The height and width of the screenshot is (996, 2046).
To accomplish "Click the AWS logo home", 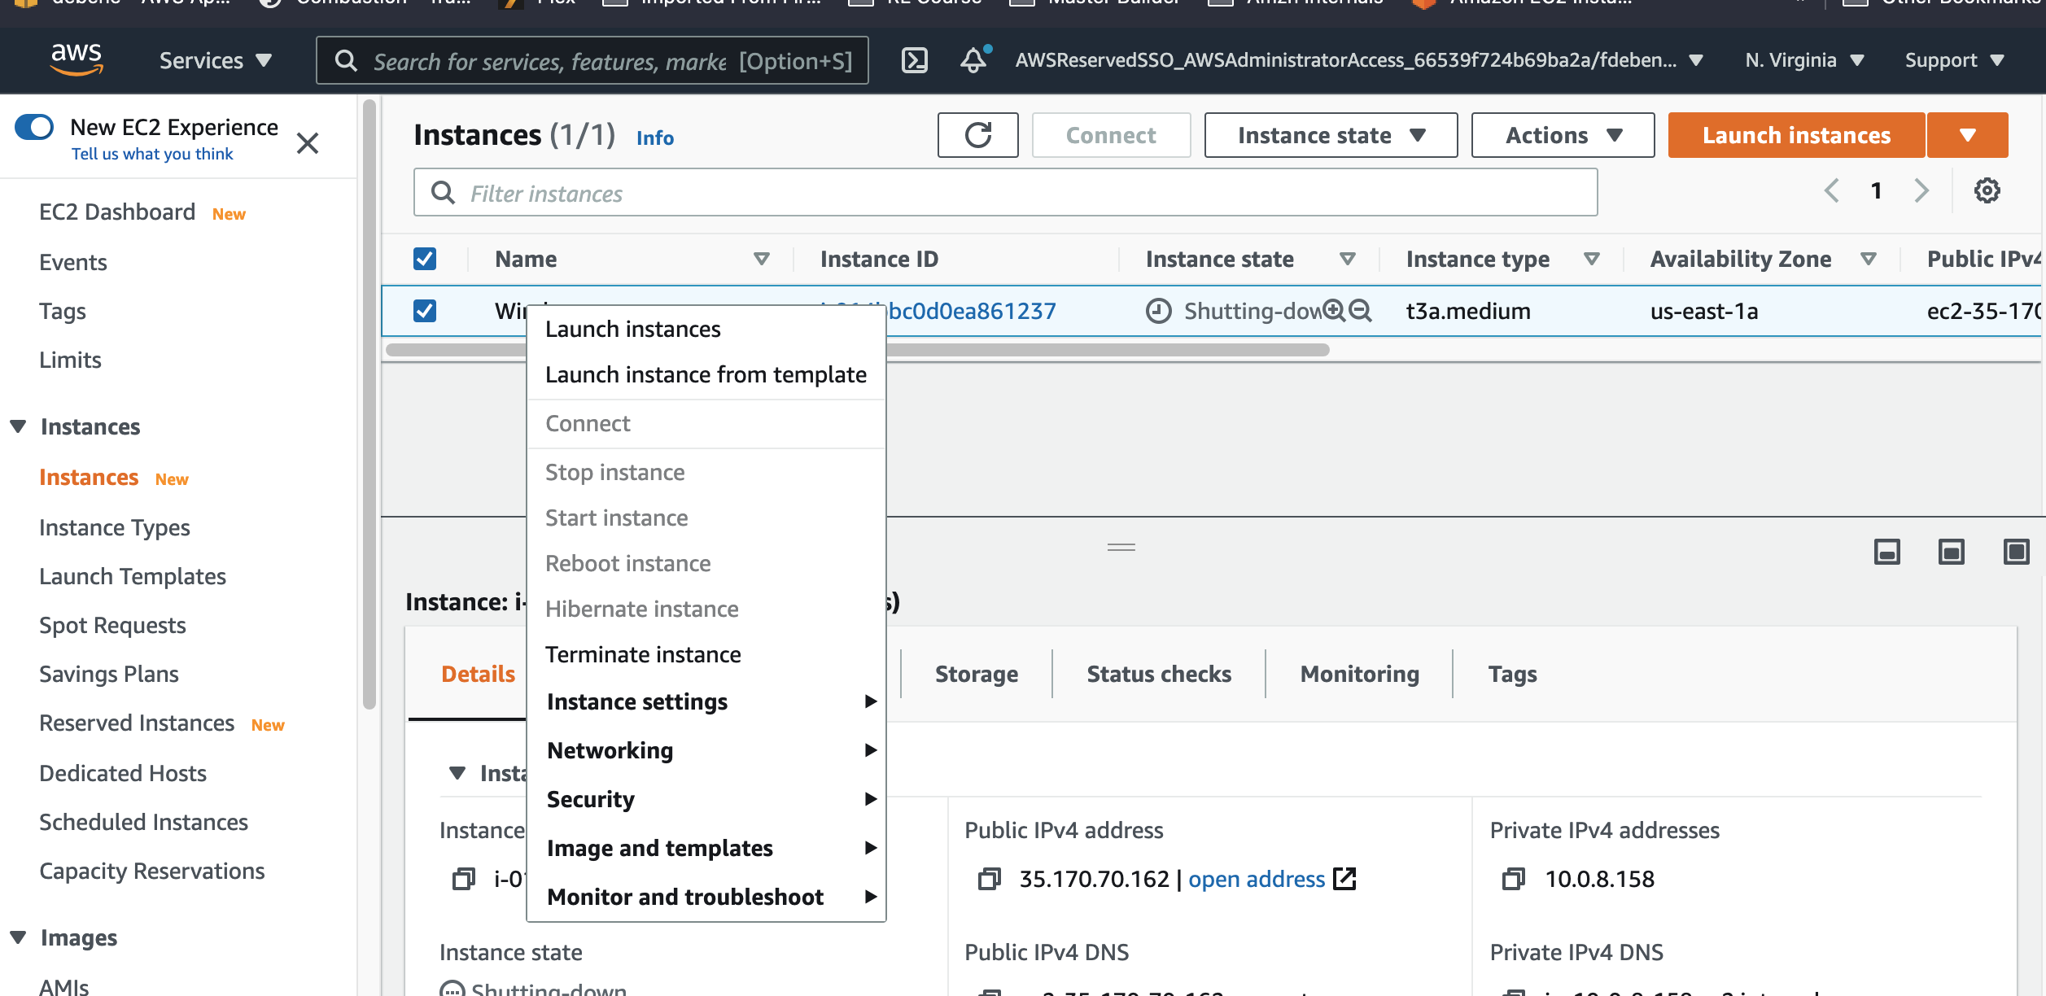I will pos(77,59).
